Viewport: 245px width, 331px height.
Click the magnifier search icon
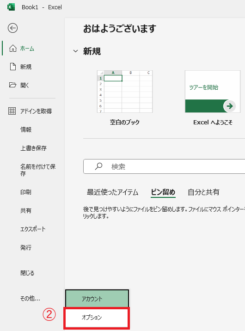(x=98, y=166)
